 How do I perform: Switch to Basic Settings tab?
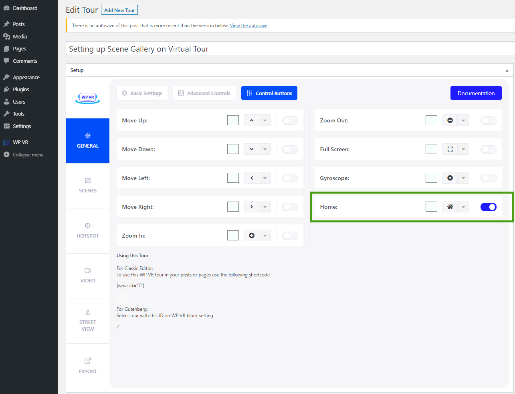(x=142, y=93)
